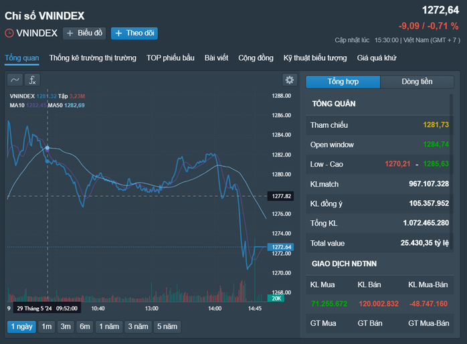Viewport: 467px width, 344px height.
Task: Open TOP phiếu bầu tab
Action: click(171, 58)
